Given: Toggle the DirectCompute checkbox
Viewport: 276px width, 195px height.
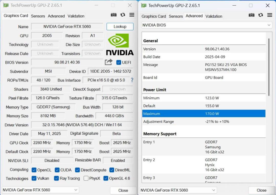Looking at the screenshot, I should pos(77,170).
